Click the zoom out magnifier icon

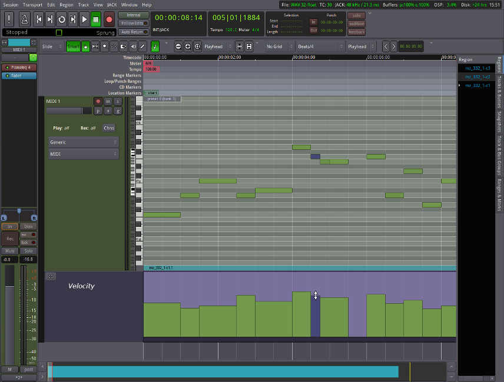pyautogui.click(x=178, y=46)
